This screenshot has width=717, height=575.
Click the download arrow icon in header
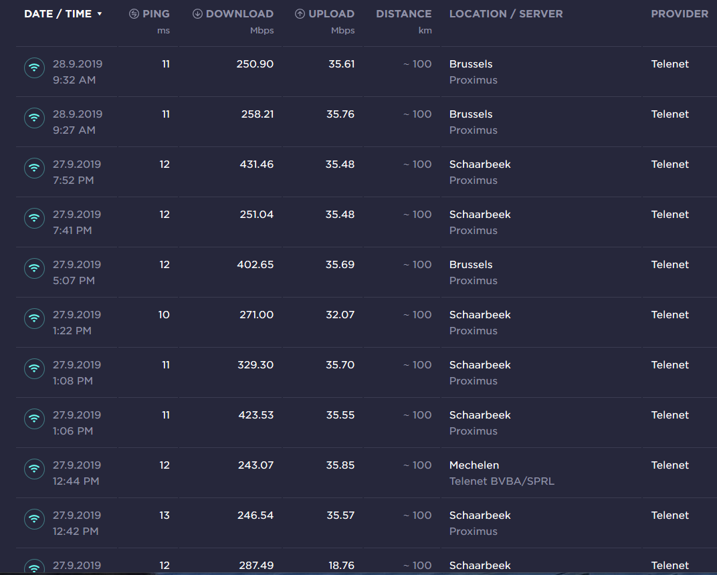(x=197, y=14)
